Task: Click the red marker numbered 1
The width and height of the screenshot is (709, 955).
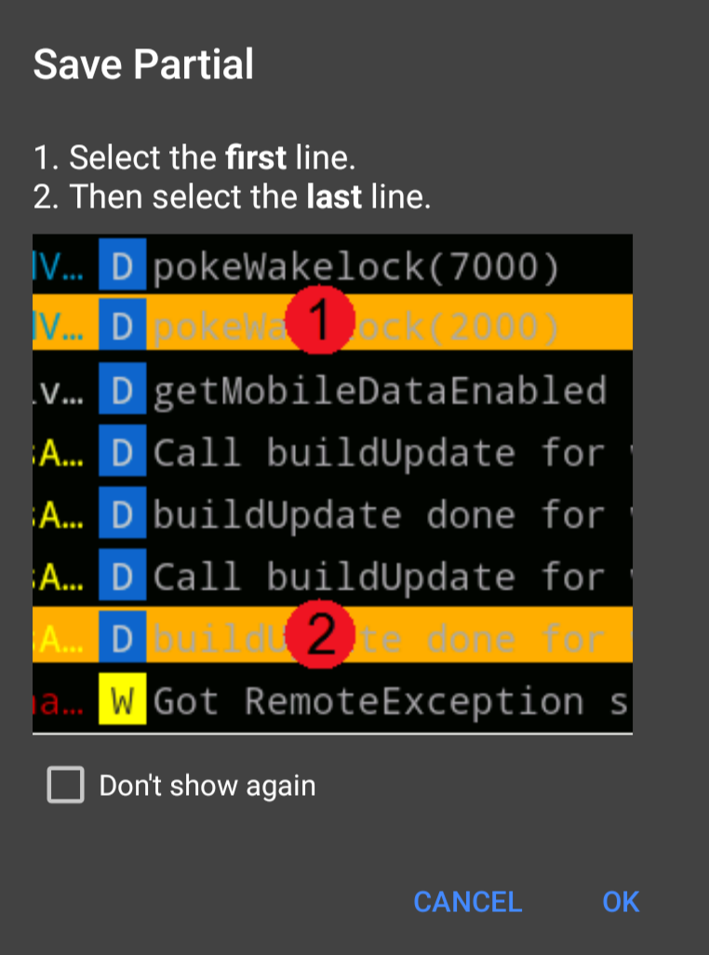Action: pos(322,319)
